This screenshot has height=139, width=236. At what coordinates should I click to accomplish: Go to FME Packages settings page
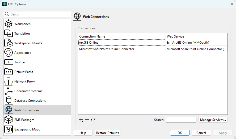(x=24, y=120)
